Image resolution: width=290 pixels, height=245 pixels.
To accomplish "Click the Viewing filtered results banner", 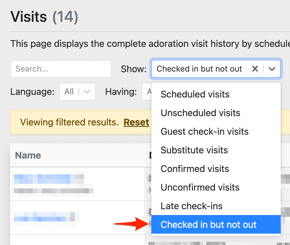I will [x=69, y=122].
